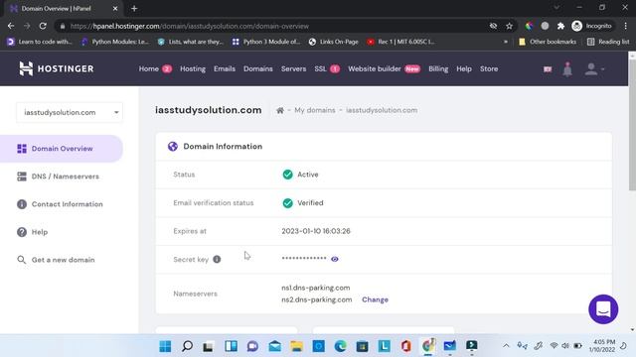Open the iasstudysolution.com domain selector dropdown

[70, 112]
